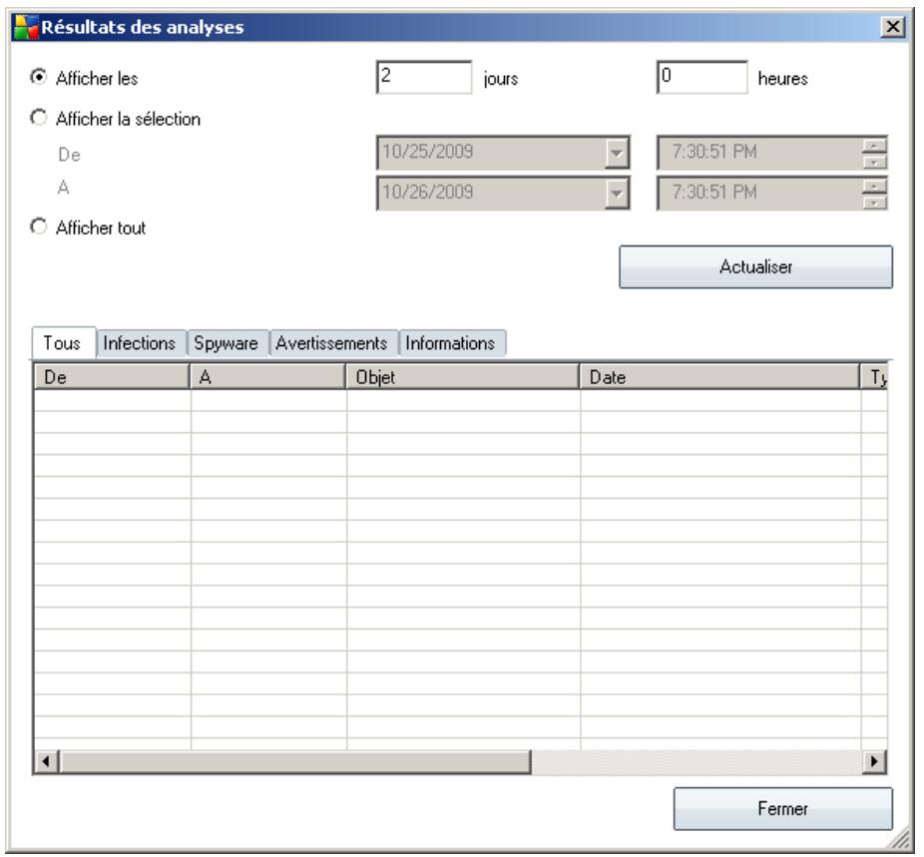Click the jours number input field
This screenshot has height=857, width=924.
[424, 77]
